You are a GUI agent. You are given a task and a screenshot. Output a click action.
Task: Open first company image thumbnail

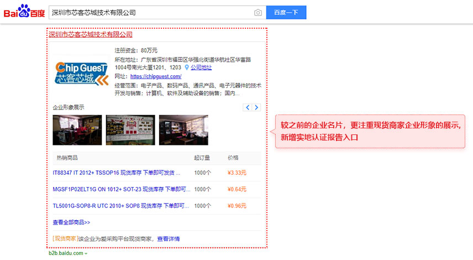point(77,130)
